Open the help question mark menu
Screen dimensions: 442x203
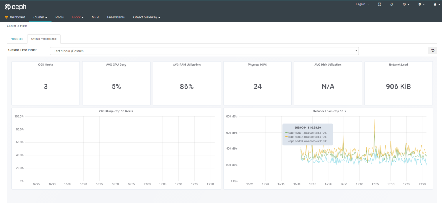coord(405,4)
